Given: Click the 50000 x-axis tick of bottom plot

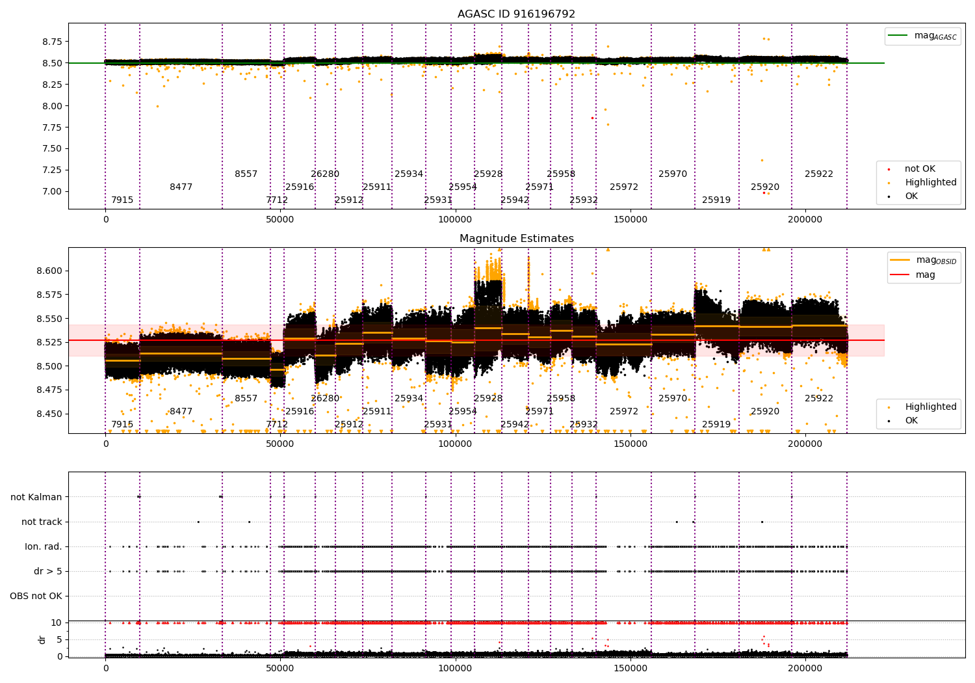Looking at the screenshot, I should click(280, 667).
